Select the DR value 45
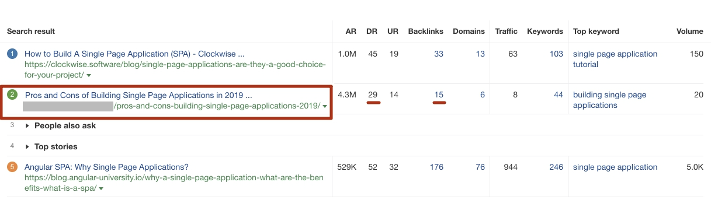The height and width of the screenshot is (217, 711). [372, 54]
